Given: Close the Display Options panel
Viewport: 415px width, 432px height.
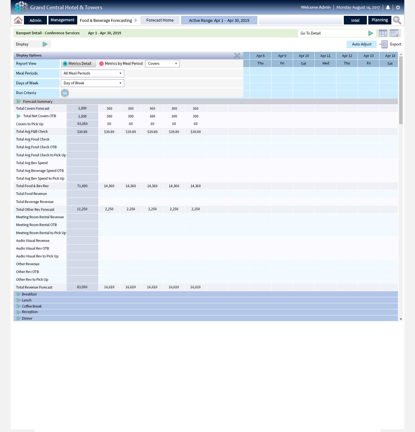Looking at the screenshot, I should pos(237,56).
